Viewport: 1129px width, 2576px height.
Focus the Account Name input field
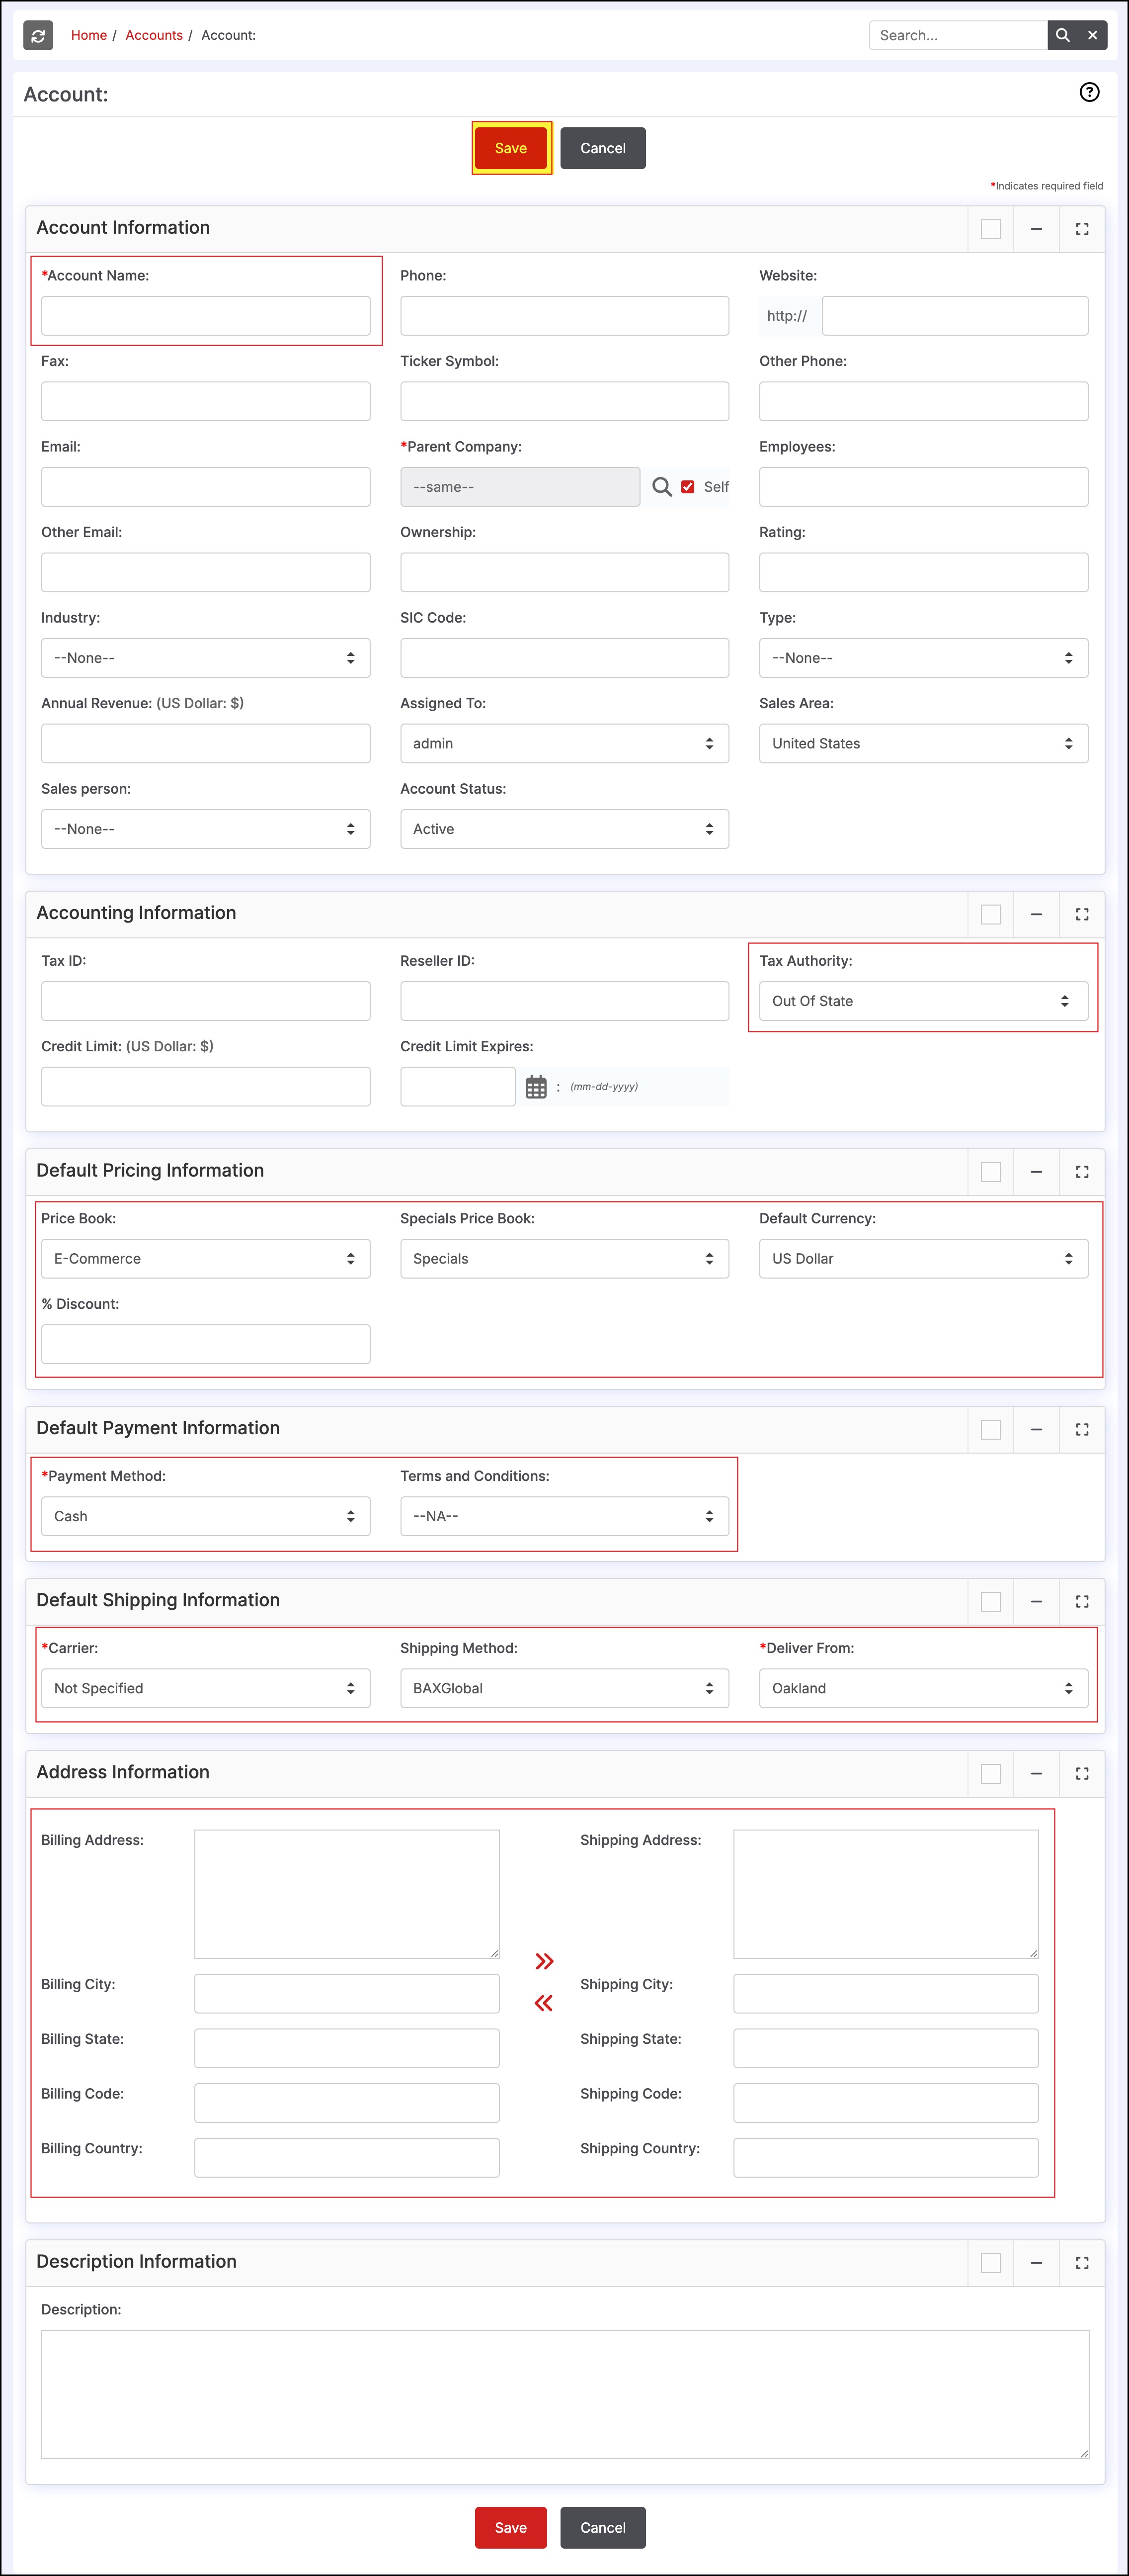coord(205,316)
